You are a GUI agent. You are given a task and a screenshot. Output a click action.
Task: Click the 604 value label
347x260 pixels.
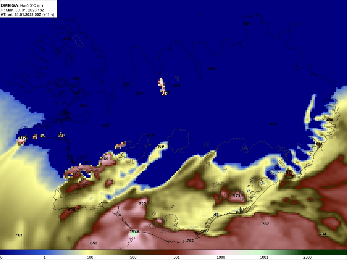pos(71,210)
